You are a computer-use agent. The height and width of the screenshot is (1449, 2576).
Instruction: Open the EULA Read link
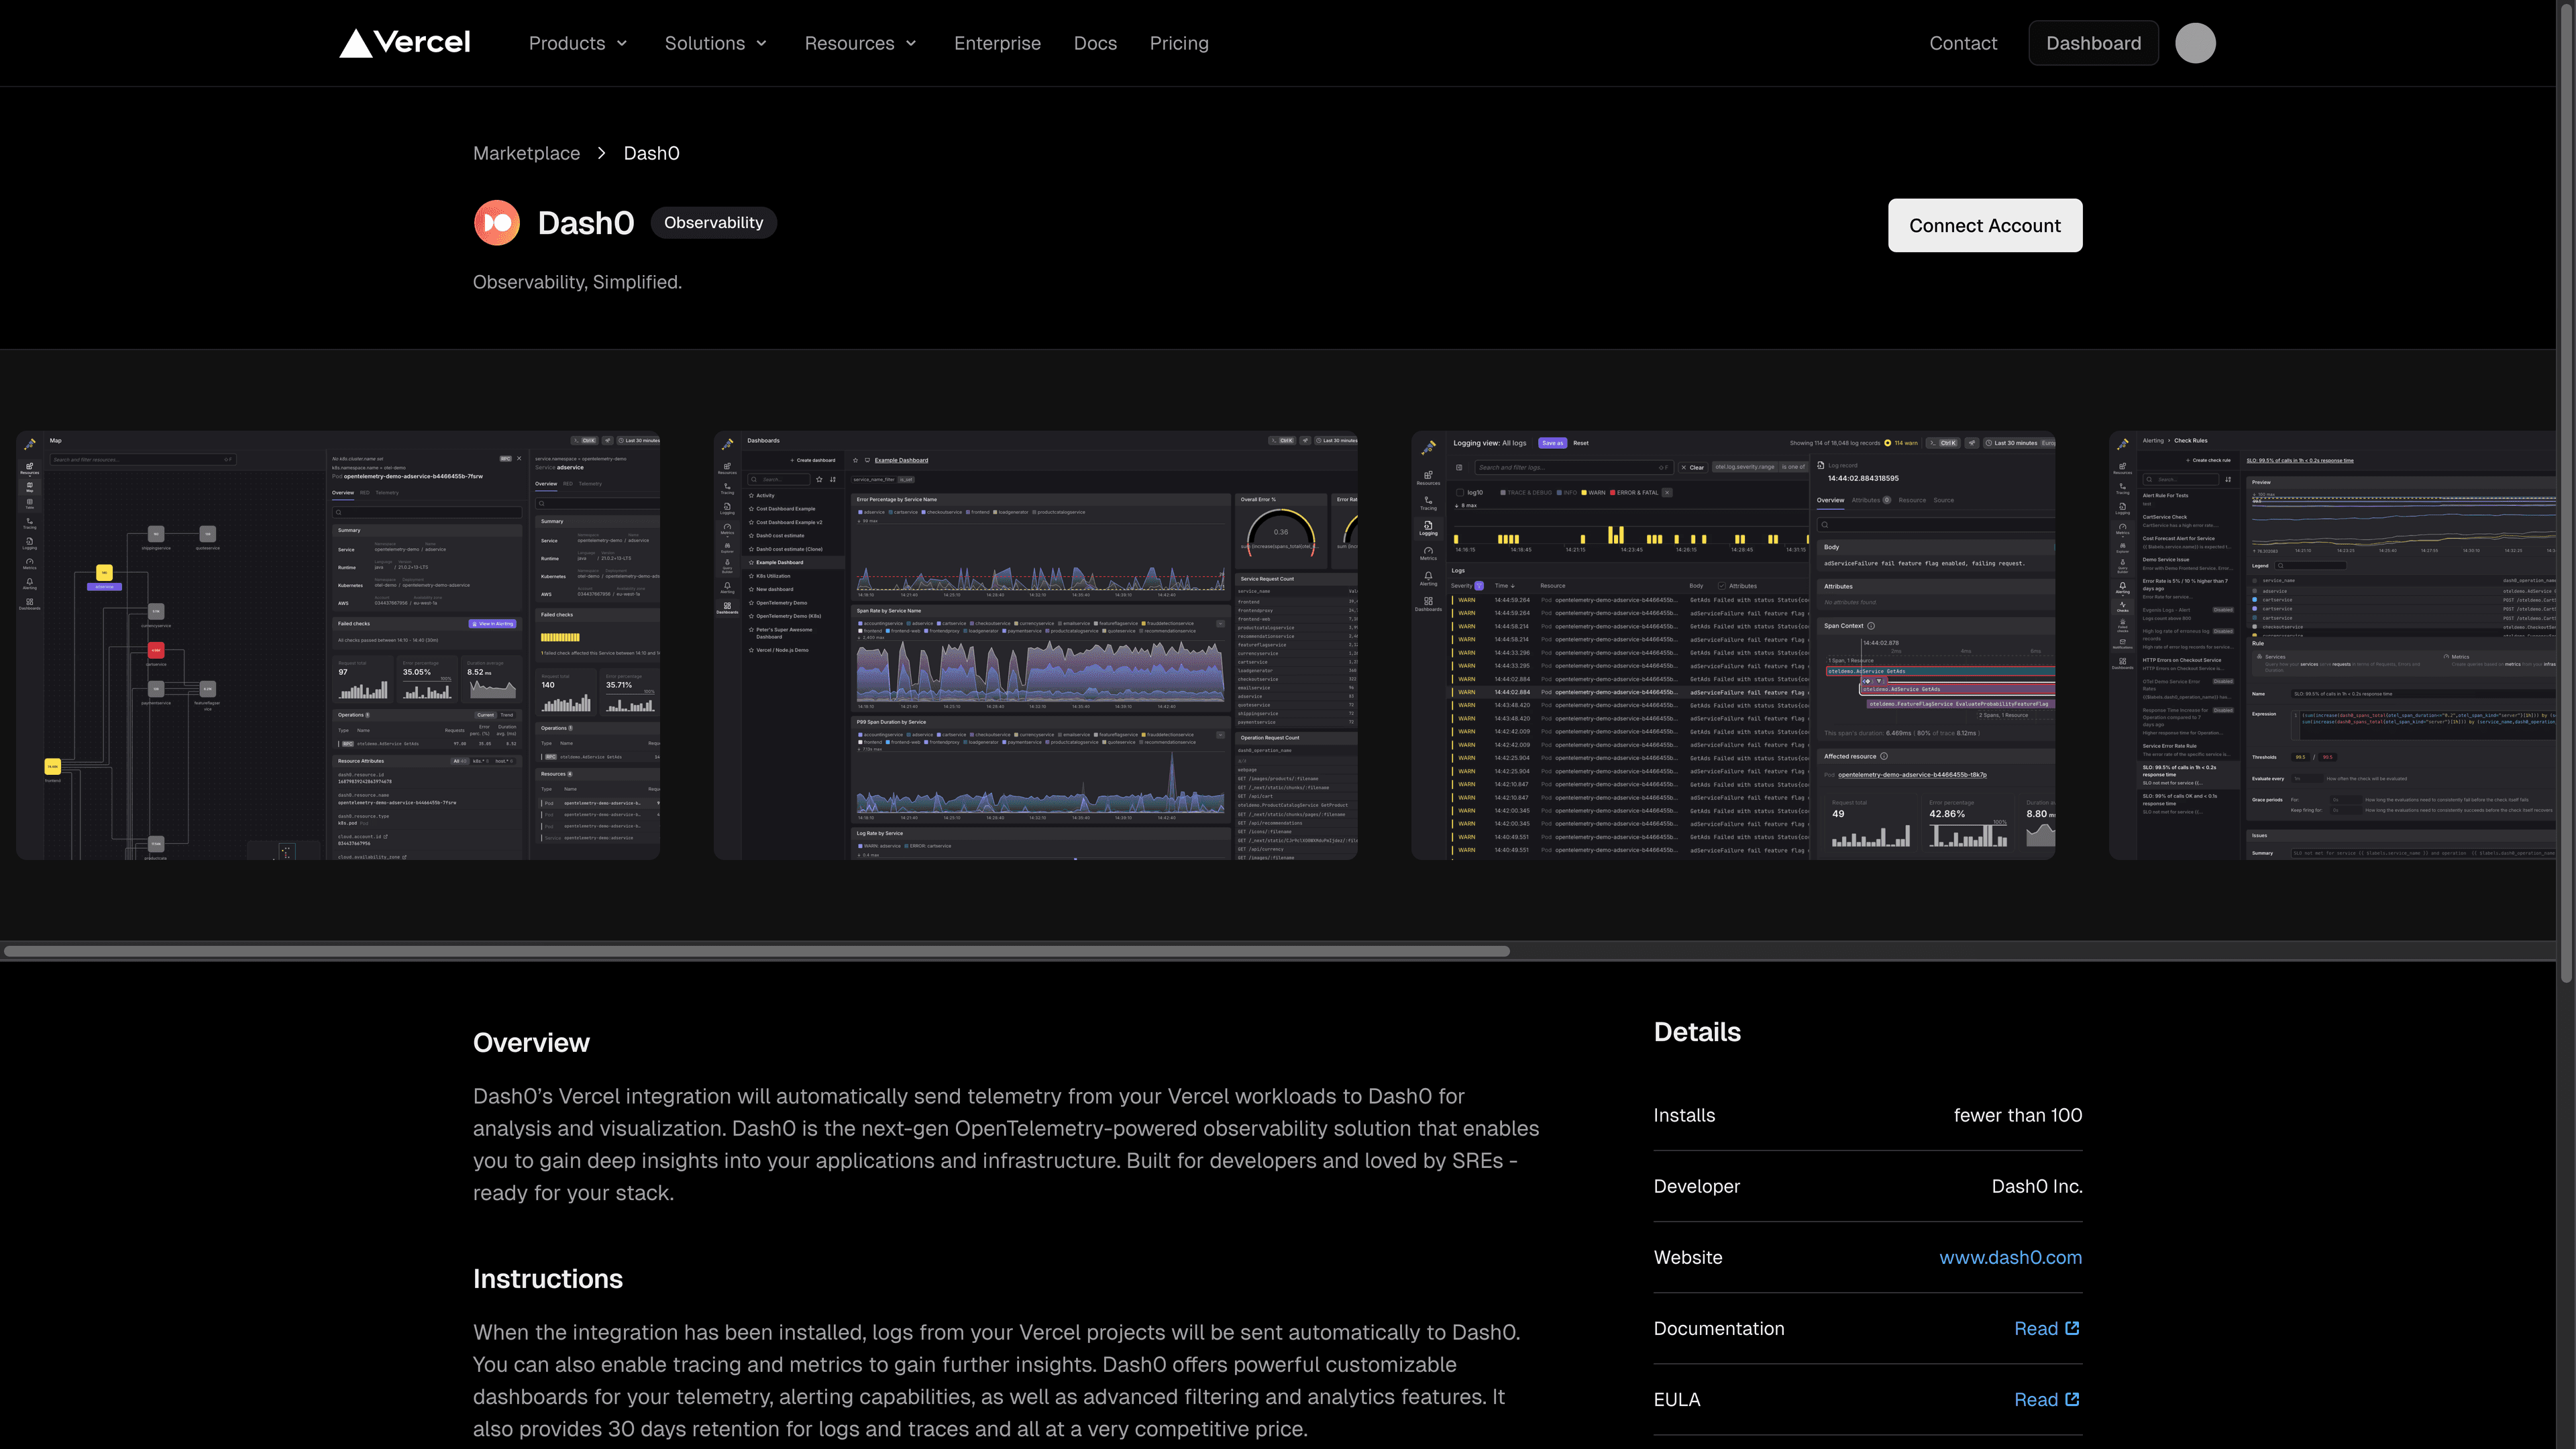[2047, 1399]
